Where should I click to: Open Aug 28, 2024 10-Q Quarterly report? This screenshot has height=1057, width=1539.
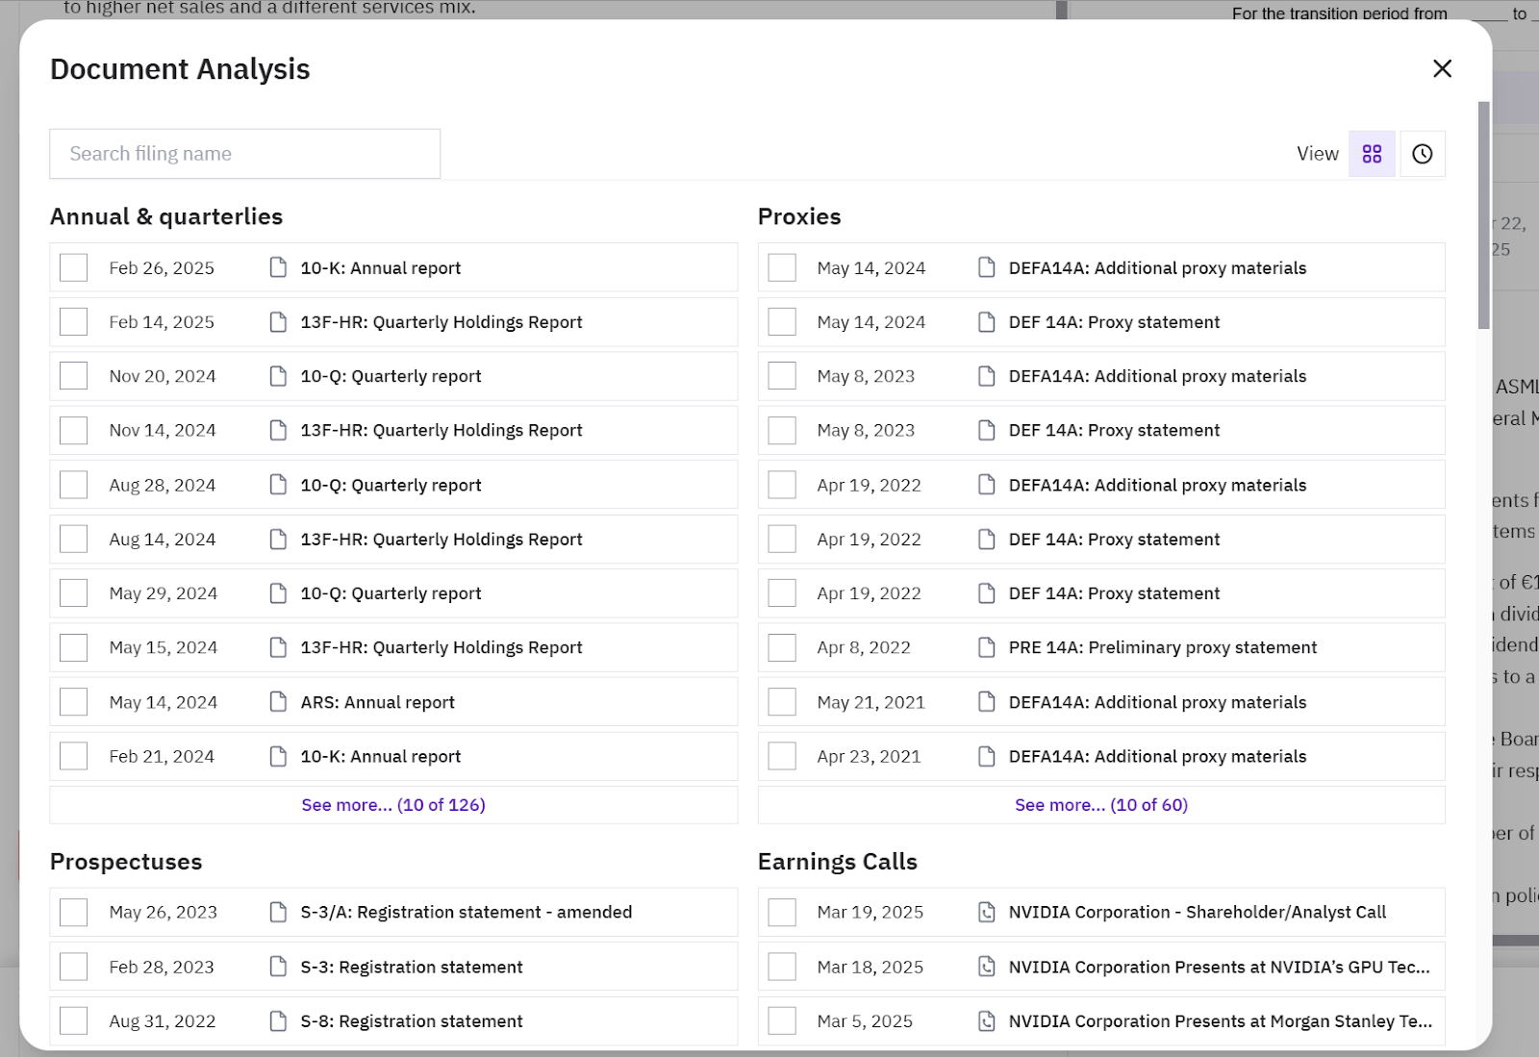click(391, 485)
